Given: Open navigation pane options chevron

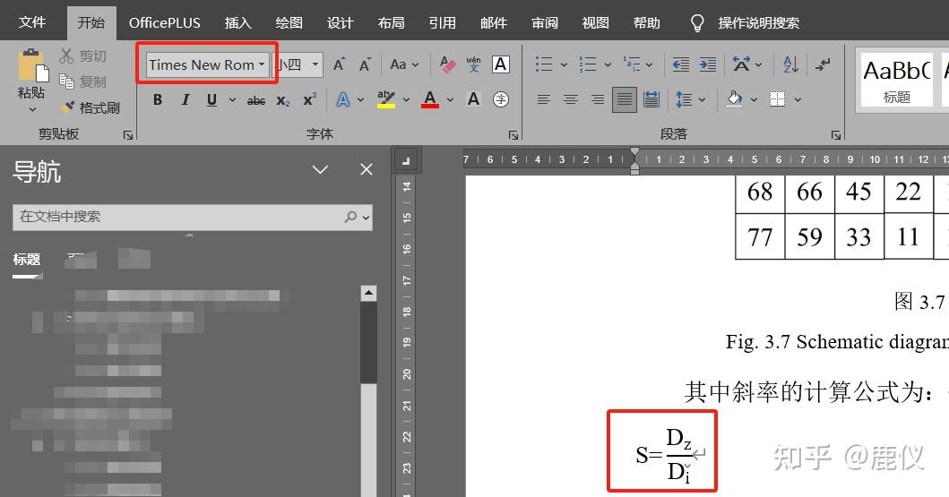Looking at the screenshot, I should click(320, 170).
